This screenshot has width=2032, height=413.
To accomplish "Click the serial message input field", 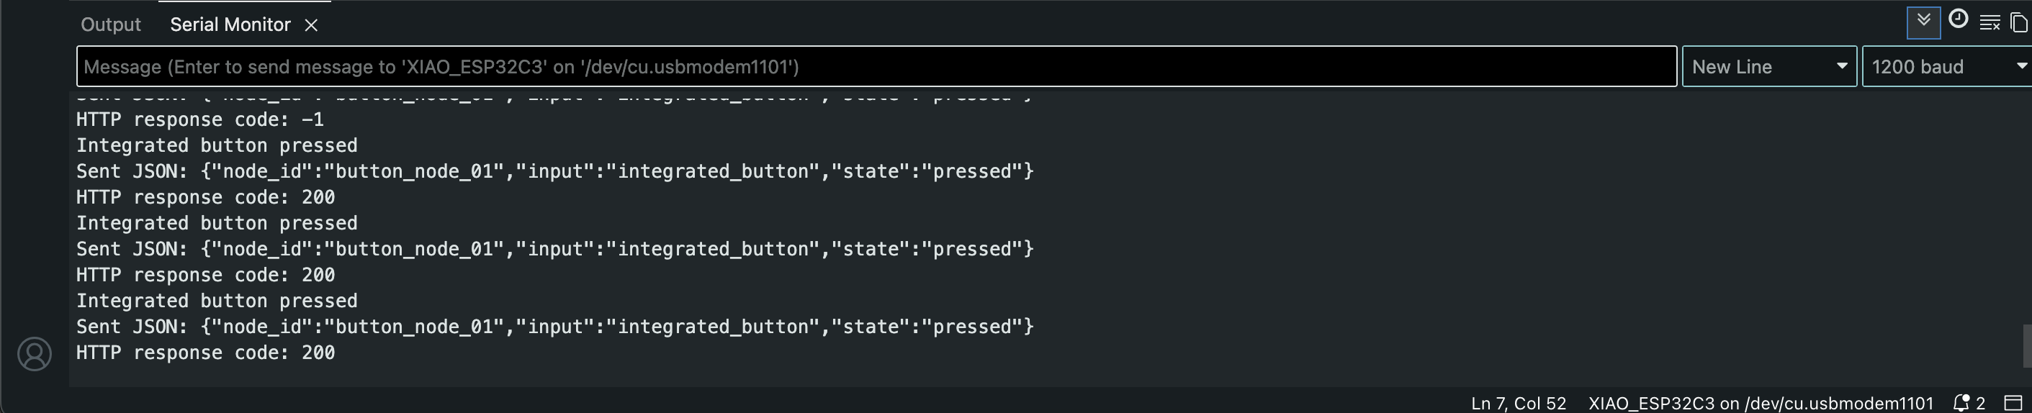I will [876, 66].
